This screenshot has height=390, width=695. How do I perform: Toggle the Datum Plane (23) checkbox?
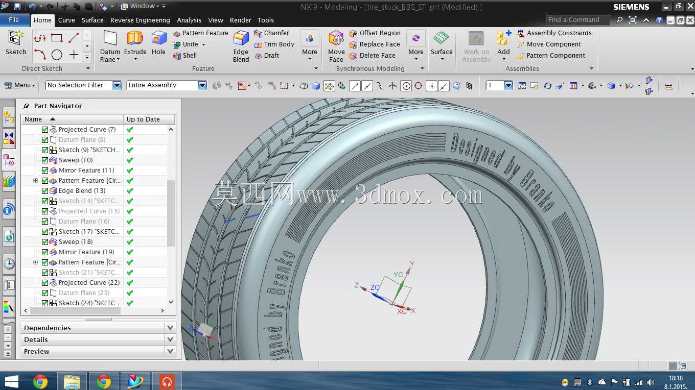[45, 293]
